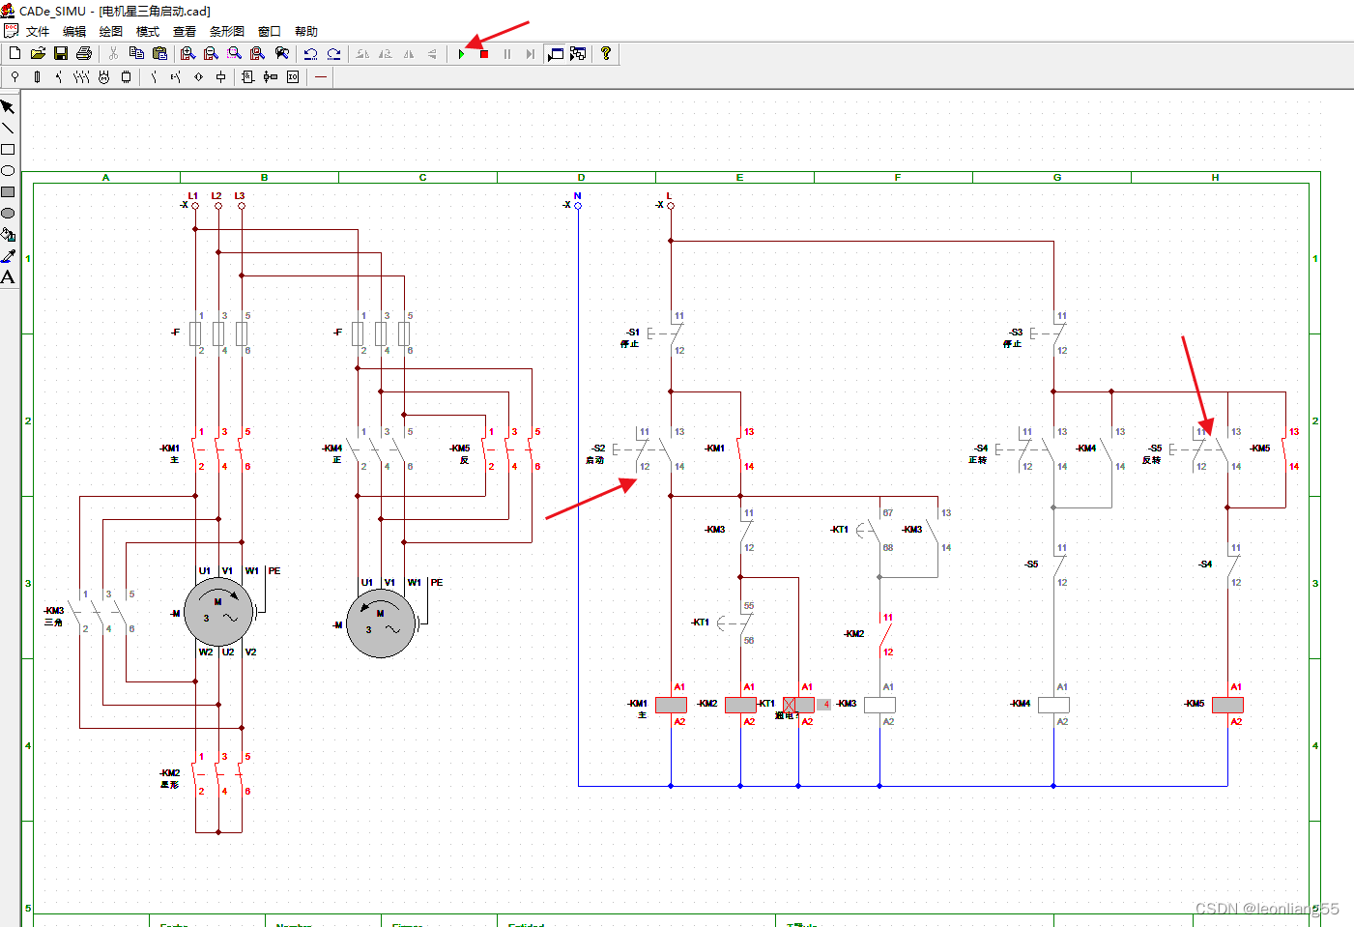Screen dimensions: 1354x927
Task: Open the power supply component library
Action: tap(14, 77)
